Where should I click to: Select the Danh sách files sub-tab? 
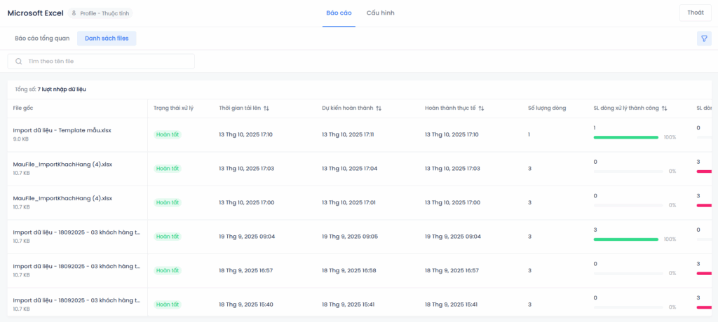[107, 38]
